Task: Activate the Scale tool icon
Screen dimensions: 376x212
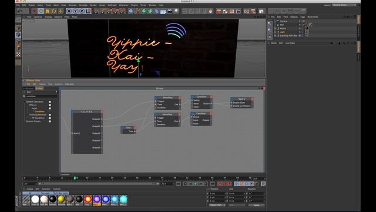Action: (47, 11)
